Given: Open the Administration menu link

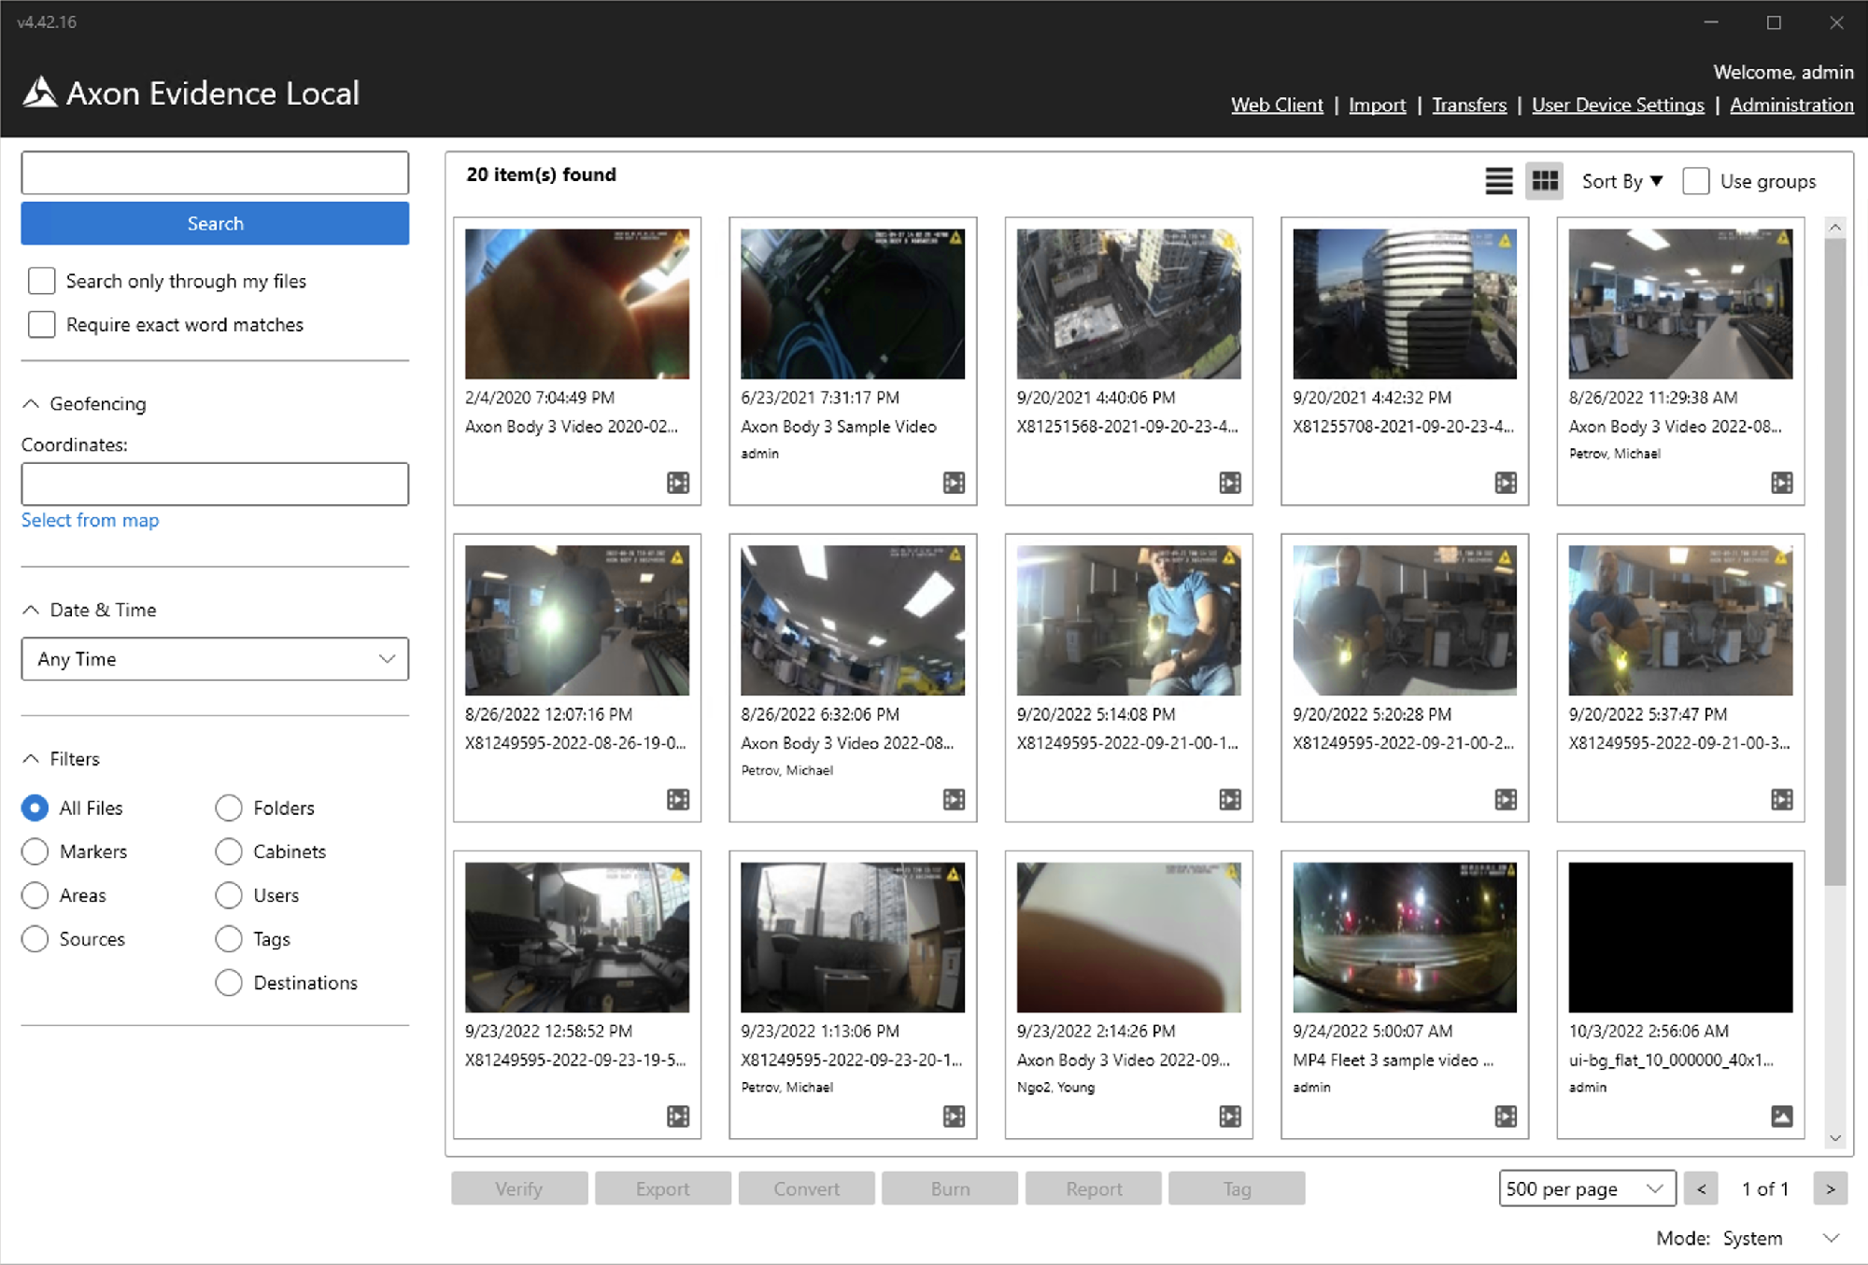Looking at the screenshot, I should (1790, 105).
